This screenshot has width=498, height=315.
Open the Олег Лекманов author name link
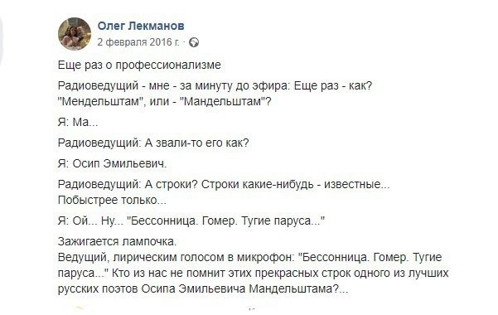141,26
